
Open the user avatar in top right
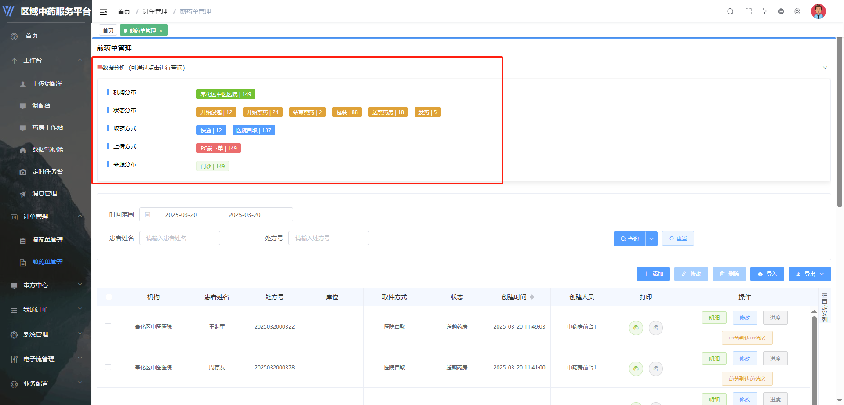(x=818, y=11)
